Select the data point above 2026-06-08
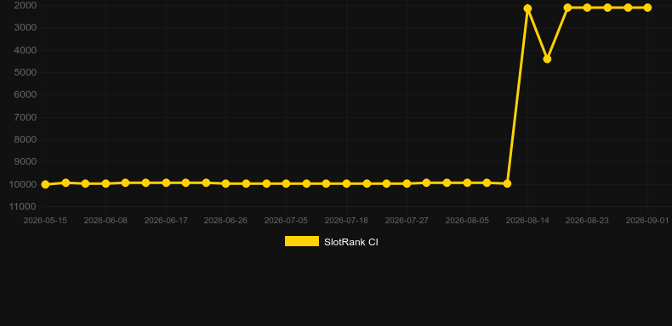672x326 pixels. pyautogui.click(x=105, y=183)
